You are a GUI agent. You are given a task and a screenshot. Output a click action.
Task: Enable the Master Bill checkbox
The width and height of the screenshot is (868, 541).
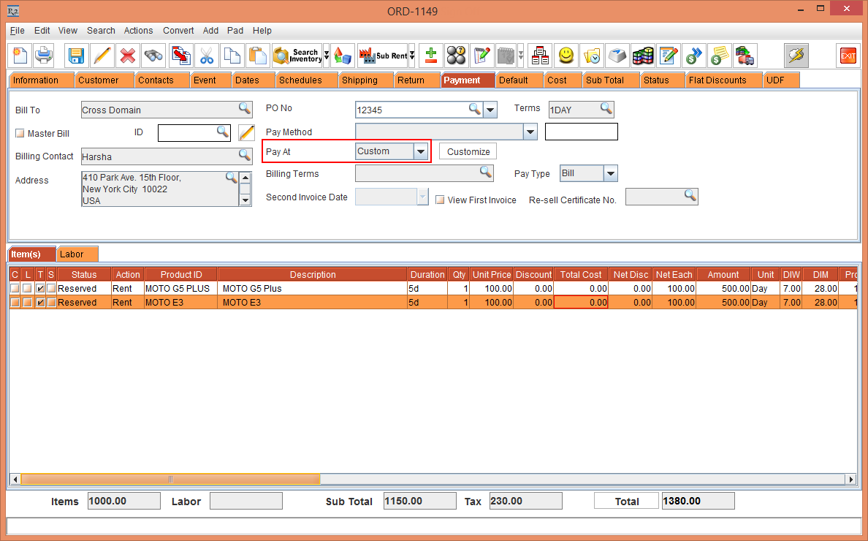20,134
